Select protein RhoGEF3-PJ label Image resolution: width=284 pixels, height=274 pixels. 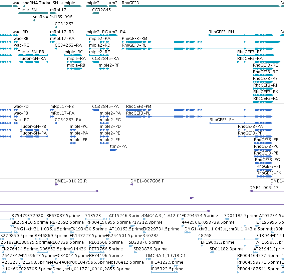(x=268, y=166)
